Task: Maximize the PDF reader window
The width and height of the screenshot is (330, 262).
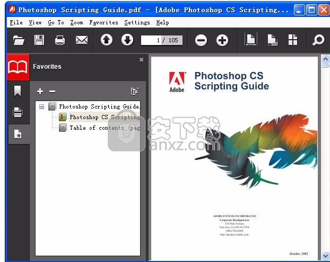Action: coord(311,10)
